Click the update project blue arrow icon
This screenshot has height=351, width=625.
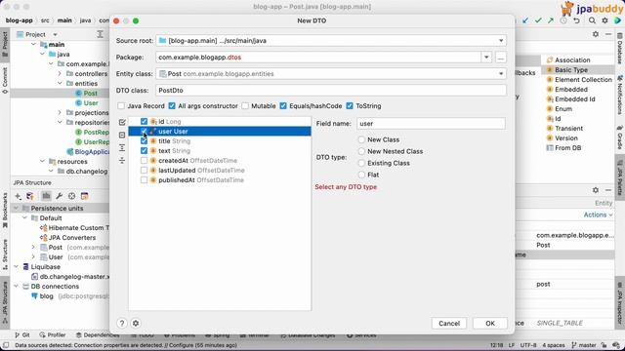click(525, 20)
